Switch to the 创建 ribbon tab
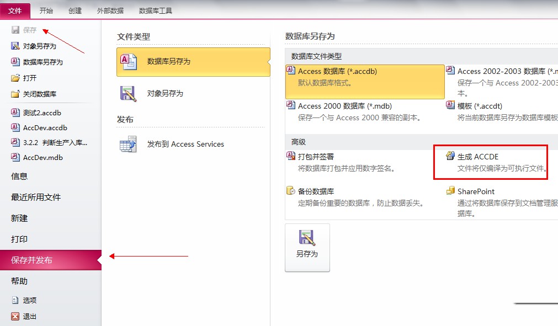The image size is (558, 326). pyautogui.click(x=75, y=11)
